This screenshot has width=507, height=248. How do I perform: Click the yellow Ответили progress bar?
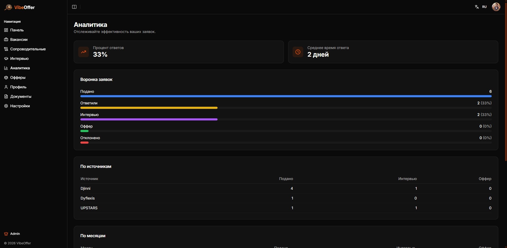[149, 108]
